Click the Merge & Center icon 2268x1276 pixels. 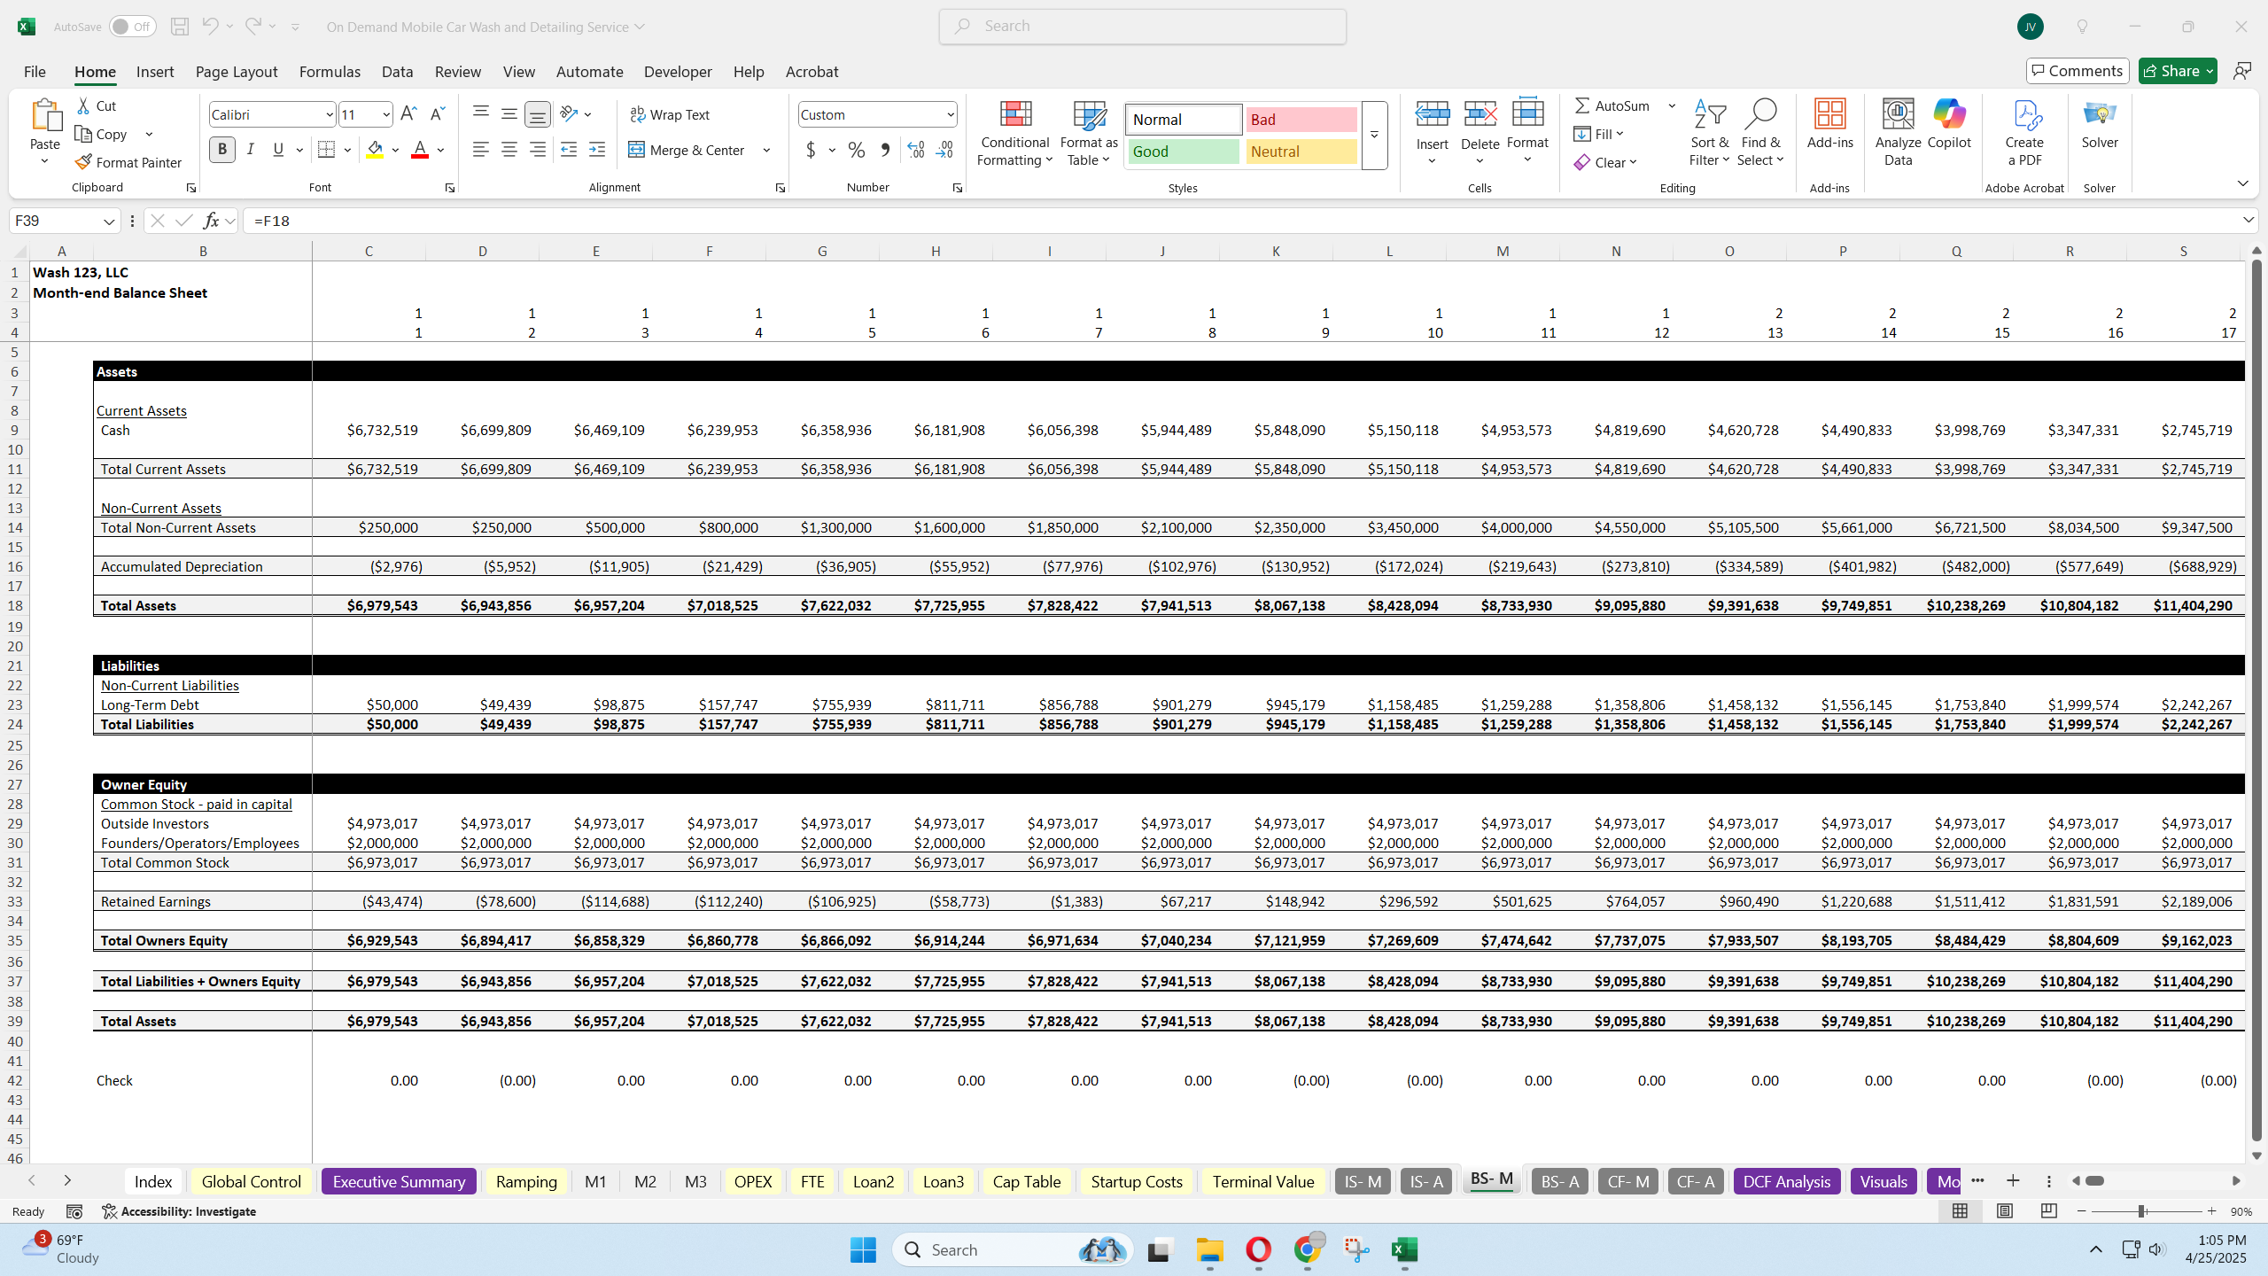point(637,150)
